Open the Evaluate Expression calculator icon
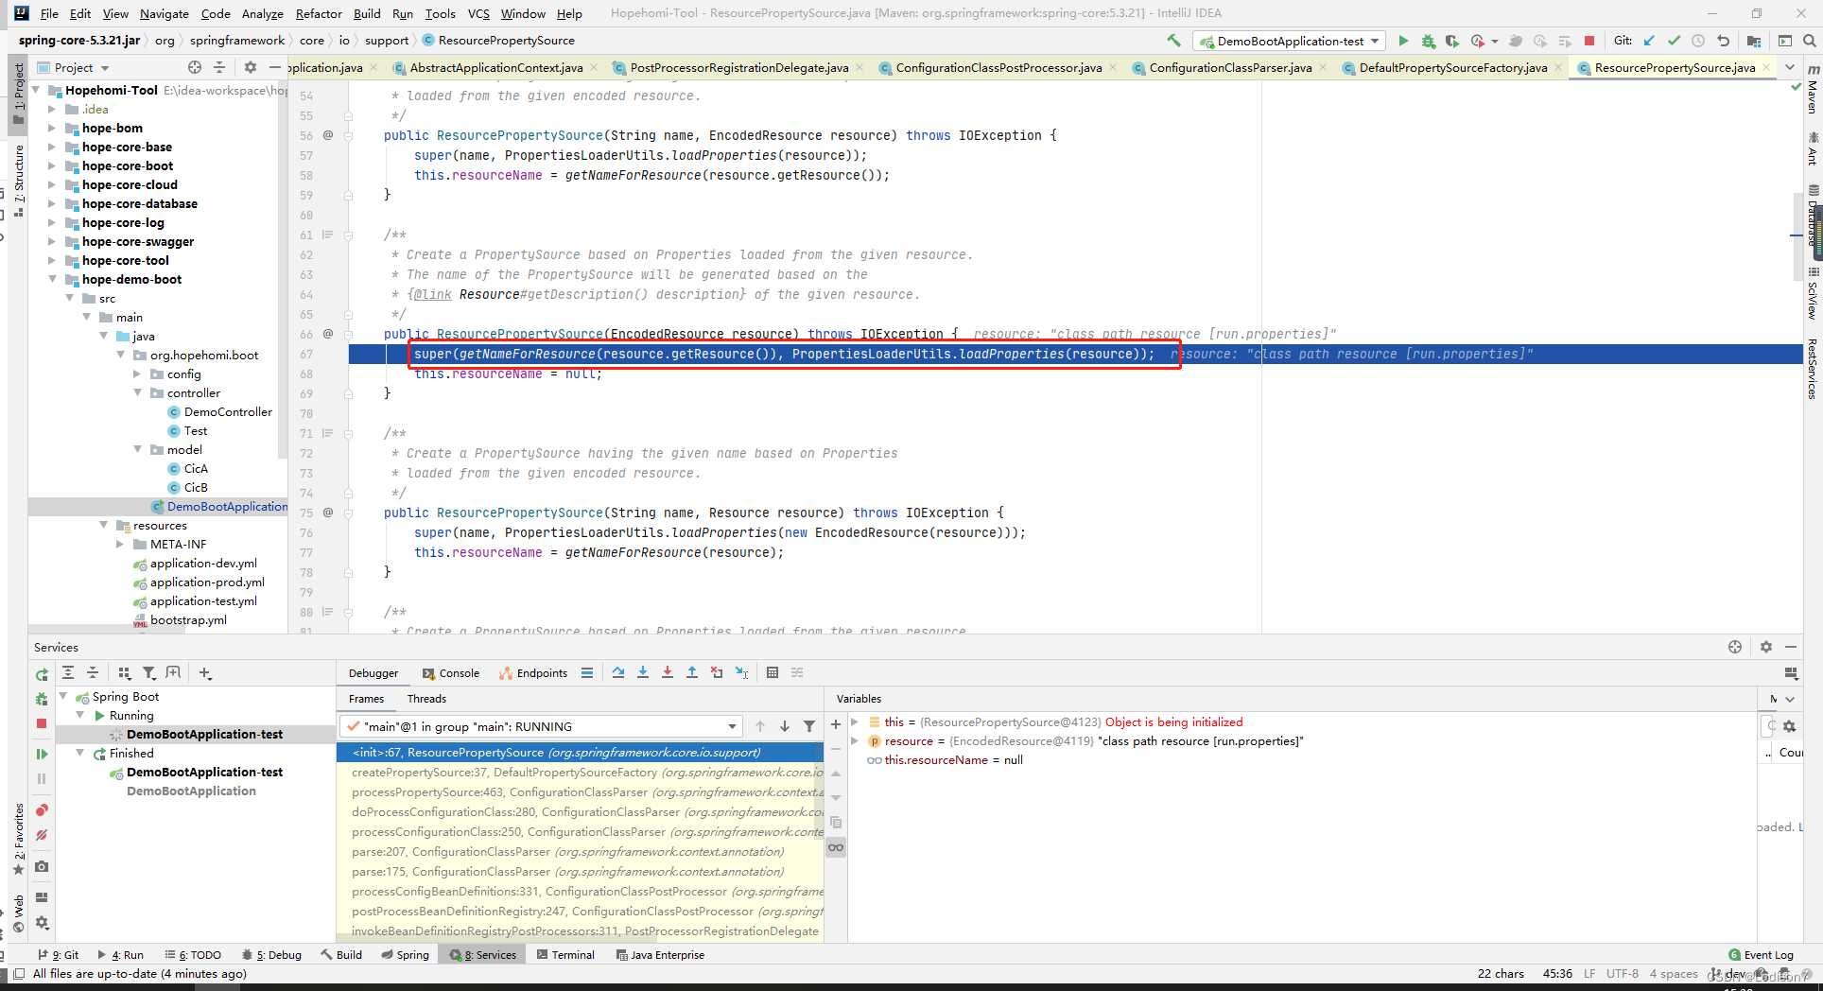Screen dimensions: 1823x991 [773, 672]
